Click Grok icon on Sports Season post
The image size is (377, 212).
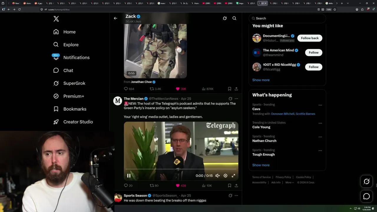point(230,196)
